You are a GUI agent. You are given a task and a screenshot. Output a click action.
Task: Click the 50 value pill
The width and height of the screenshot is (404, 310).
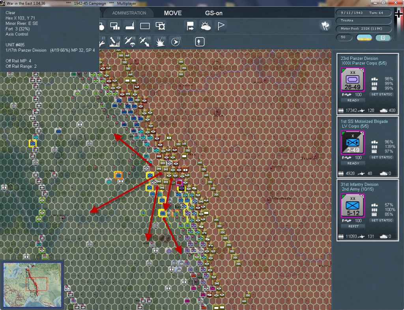click(x=344, y=37)
